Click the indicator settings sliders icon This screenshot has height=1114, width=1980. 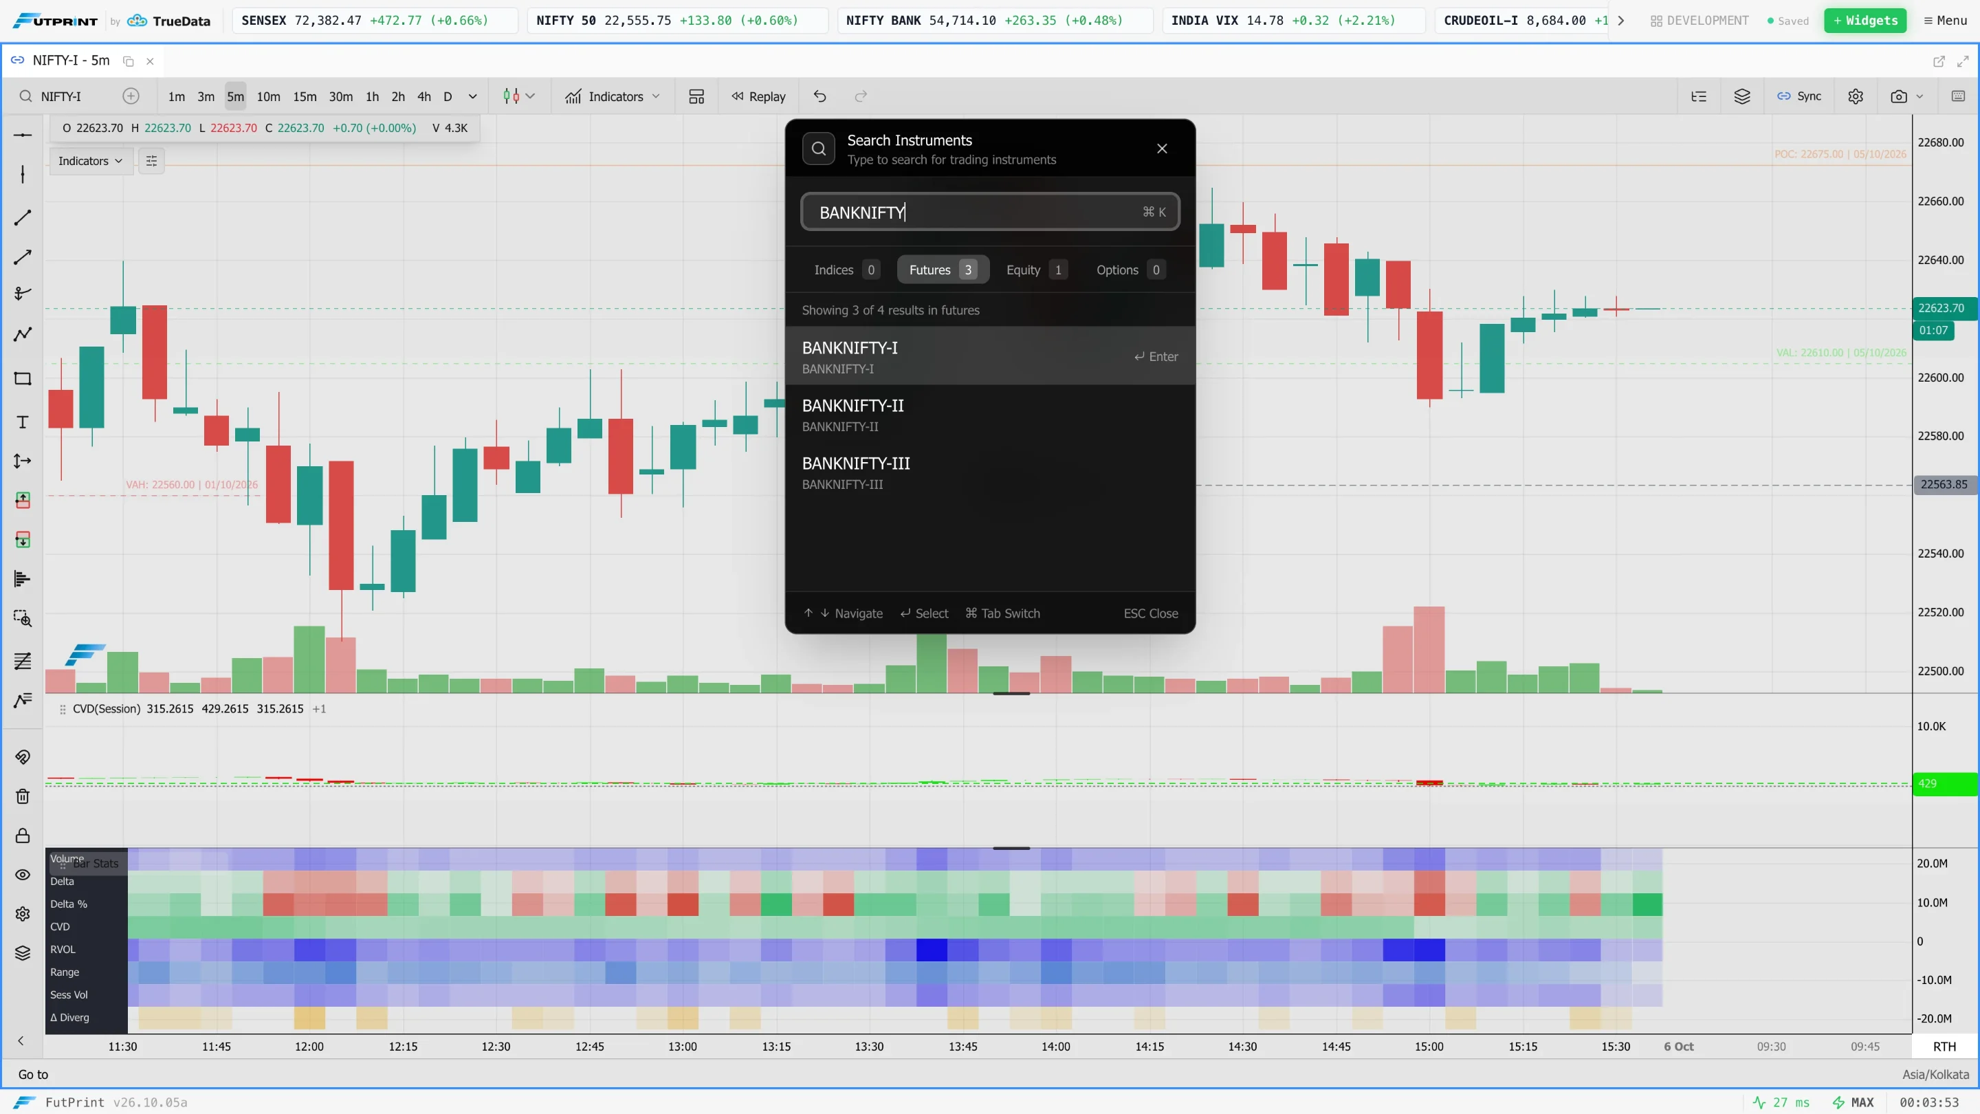pos(151,161)
